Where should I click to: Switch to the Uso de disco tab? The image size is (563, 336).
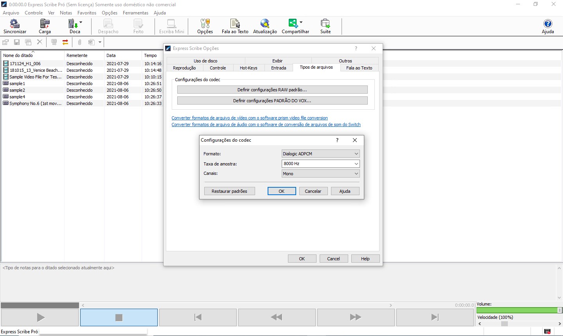point(205,61)
